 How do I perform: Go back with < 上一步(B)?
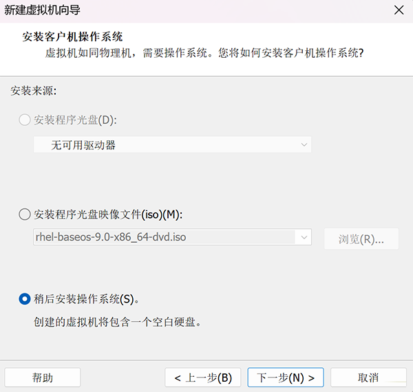[x=203, y=378]
